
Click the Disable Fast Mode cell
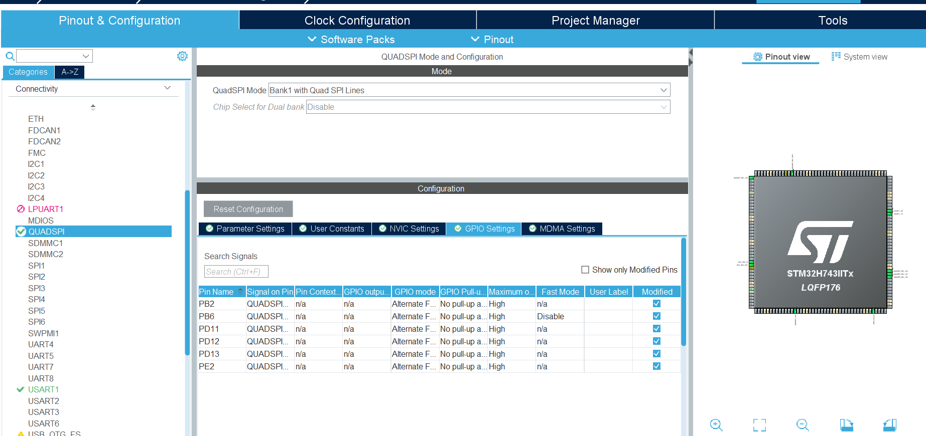(x=560, y=316)
